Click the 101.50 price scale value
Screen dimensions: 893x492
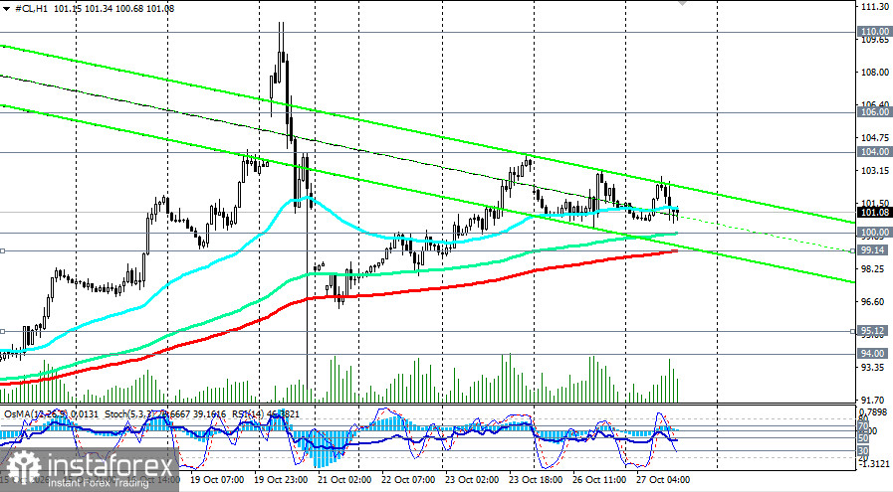(876, 203)
